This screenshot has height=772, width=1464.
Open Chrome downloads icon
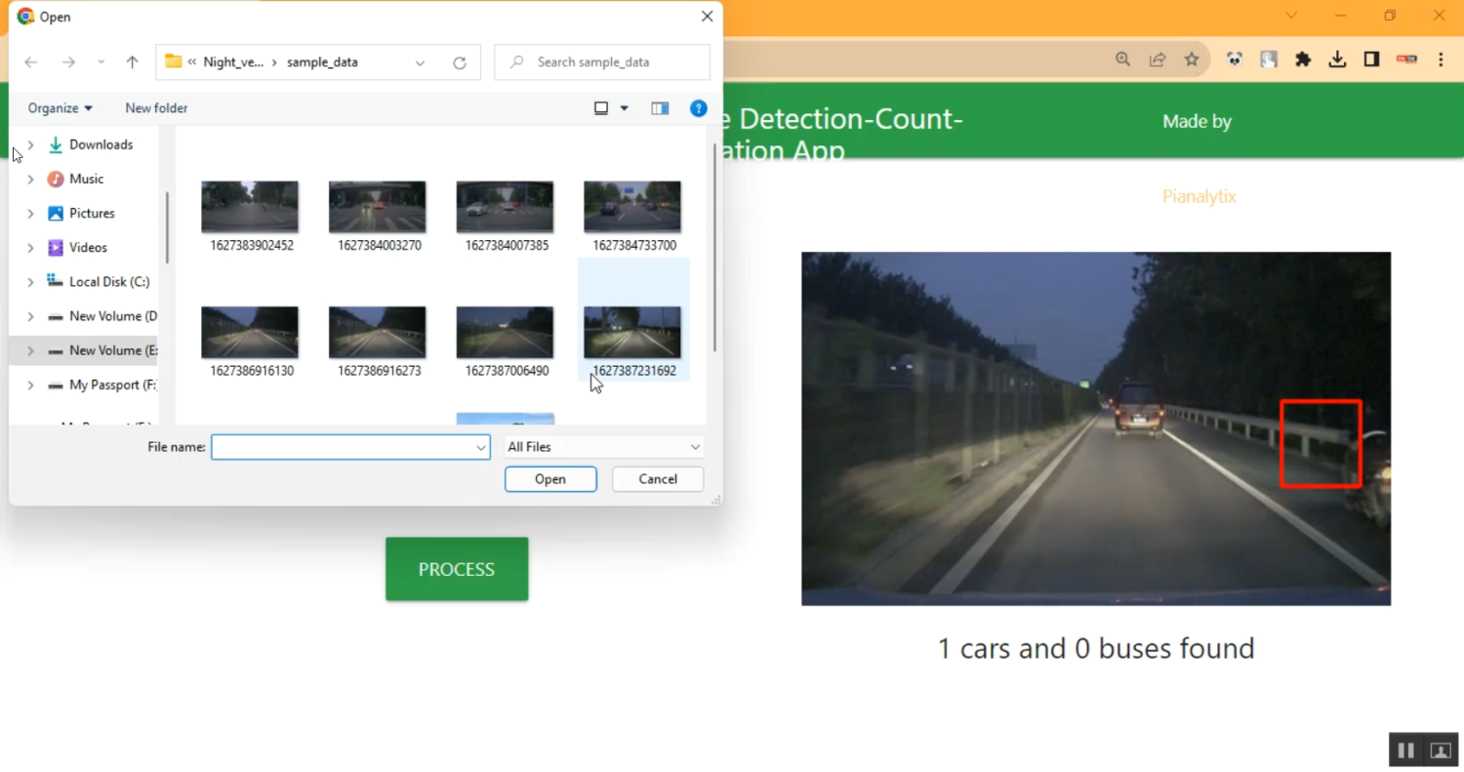click(1337, 60)
